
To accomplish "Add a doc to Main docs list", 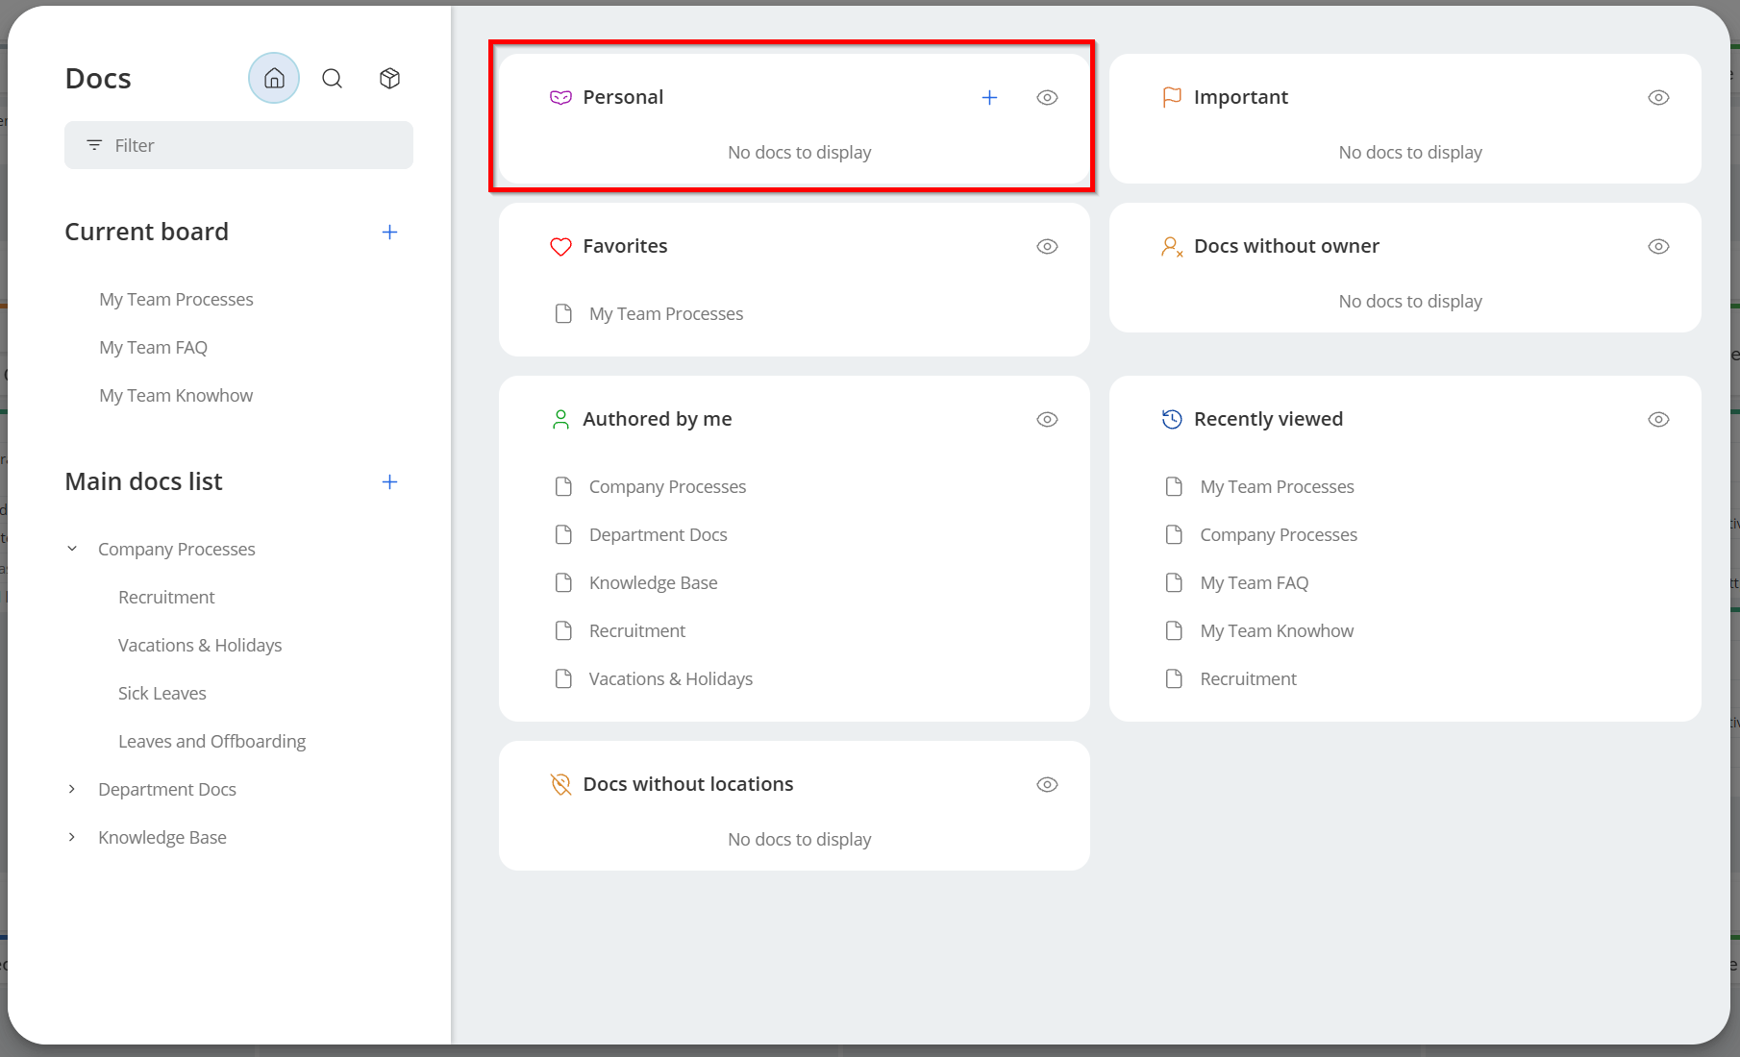I will pos(389,482).
